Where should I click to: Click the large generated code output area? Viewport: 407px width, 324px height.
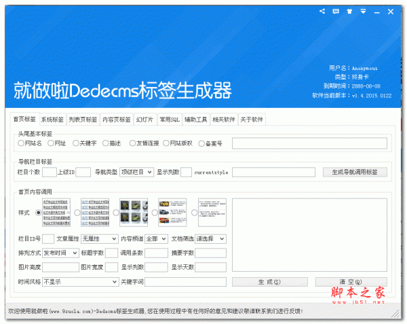pos(309,235)
